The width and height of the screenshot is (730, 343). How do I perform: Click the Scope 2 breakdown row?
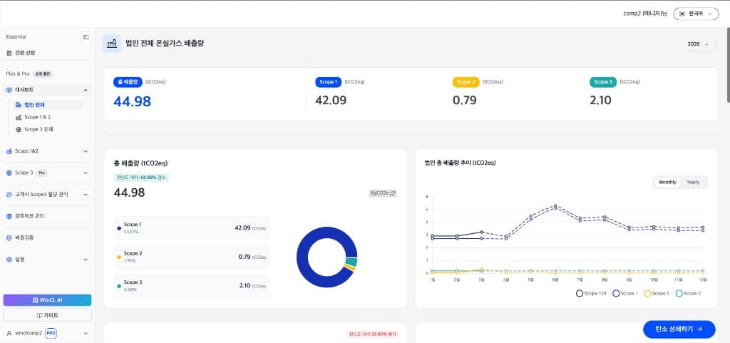point(192,257)
